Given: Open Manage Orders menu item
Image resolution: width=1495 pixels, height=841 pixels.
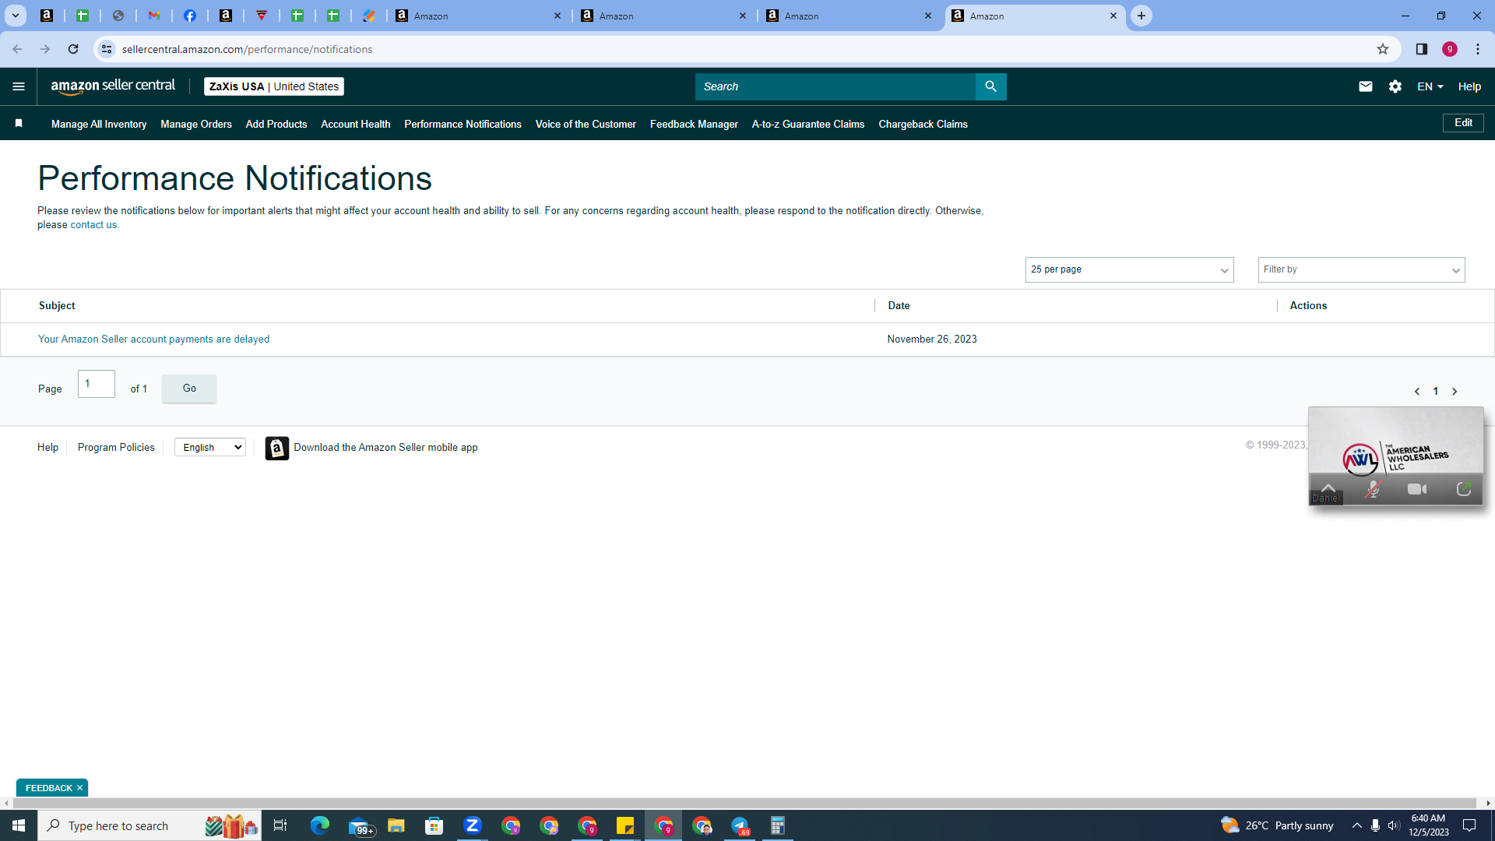Looking at the screenshot, I should [196, 124].
